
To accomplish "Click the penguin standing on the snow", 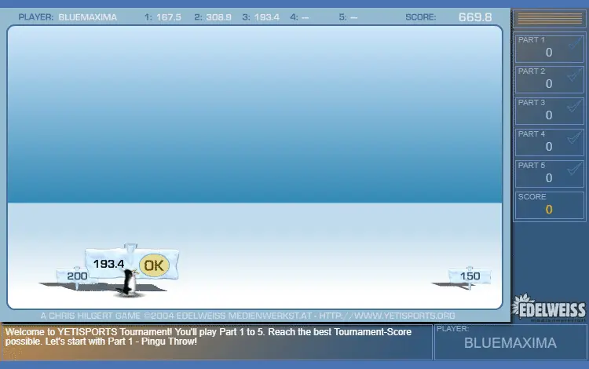I will tap(130, 283).
